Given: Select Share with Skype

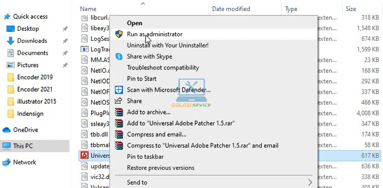Looking at the screenshot, I should click(x=150, y=56).
